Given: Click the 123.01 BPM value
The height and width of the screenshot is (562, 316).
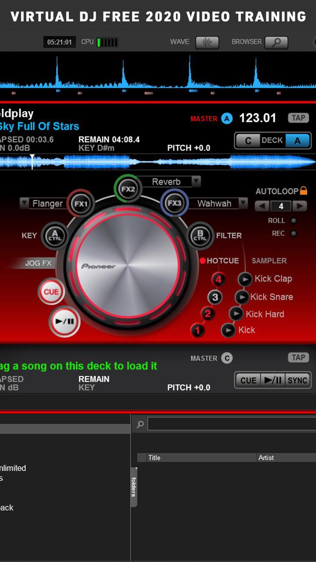Looking at the screenshot, I should (x=258, y=118).
